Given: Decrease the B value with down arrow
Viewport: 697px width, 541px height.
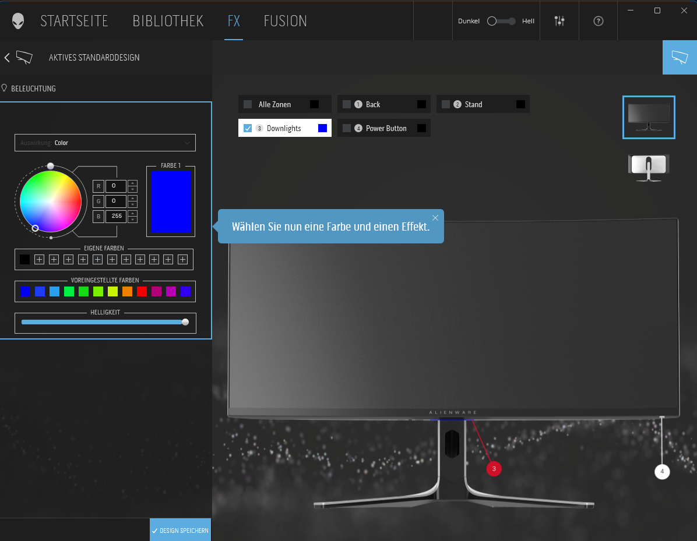Looking at the screenshot, I should tap(132, 220).
